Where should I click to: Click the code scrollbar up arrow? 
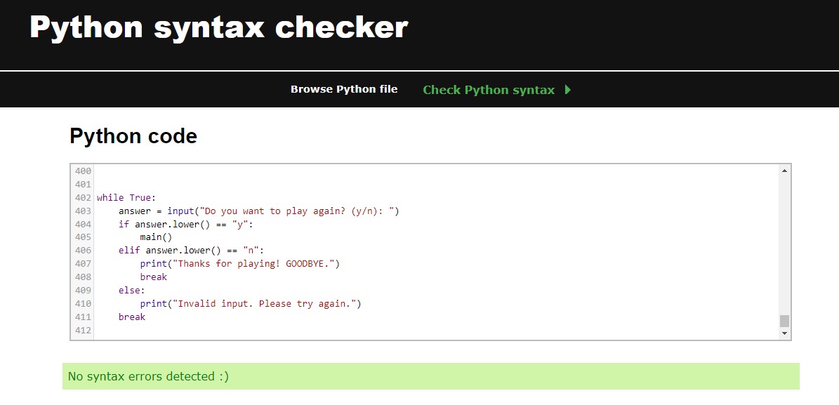tap(784, 171)
